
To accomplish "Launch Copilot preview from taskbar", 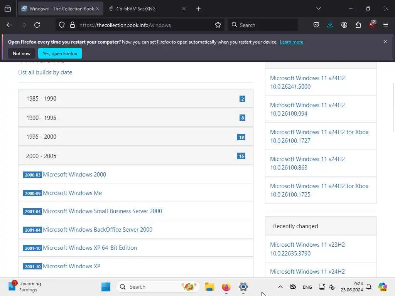I will (x=383, y=287).
